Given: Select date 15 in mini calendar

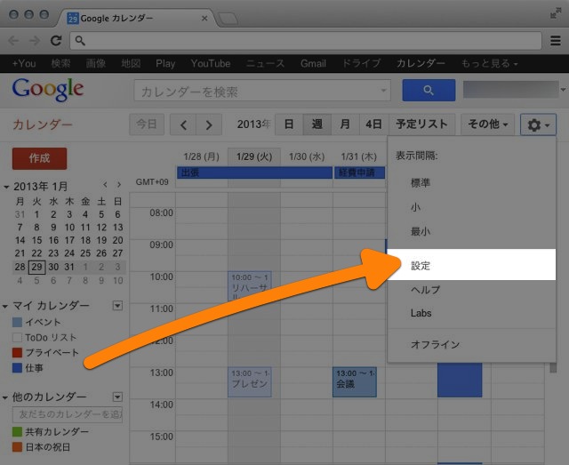Looking at the screenshot, I should (x=36, y=240).
